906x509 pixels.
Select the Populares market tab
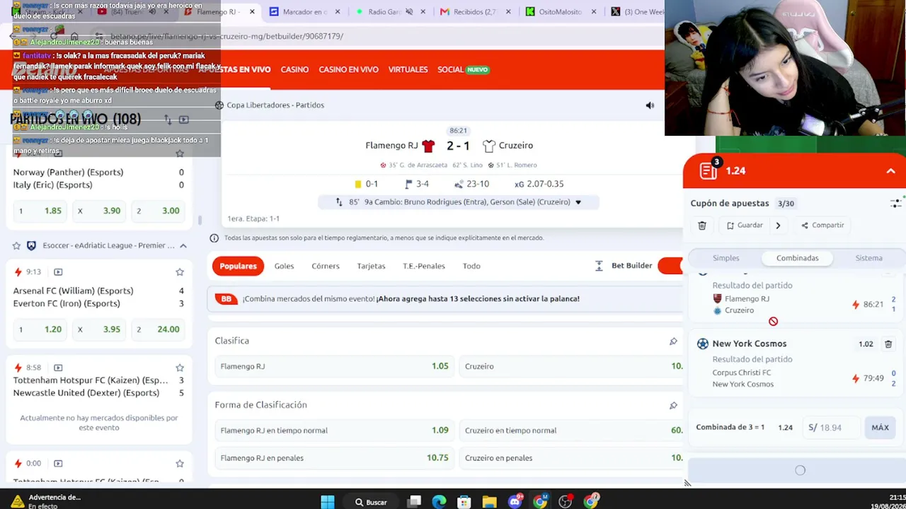pos(238,266)
